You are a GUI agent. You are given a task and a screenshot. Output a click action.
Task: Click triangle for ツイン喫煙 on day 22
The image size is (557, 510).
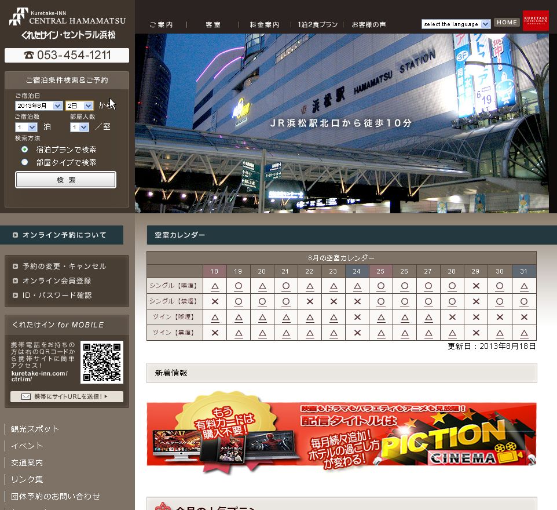(x=310, y=318)
